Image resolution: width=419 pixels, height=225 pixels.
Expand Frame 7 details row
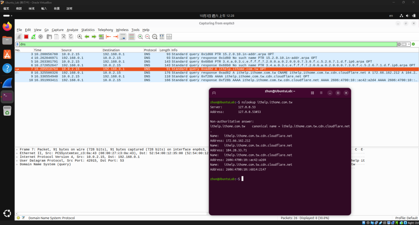pos(17,150)
